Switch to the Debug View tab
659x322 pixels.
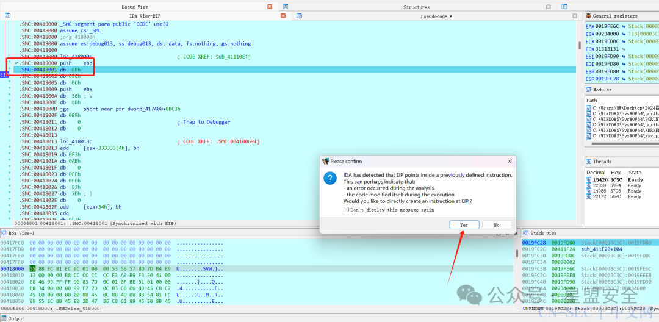coord(135,7)
